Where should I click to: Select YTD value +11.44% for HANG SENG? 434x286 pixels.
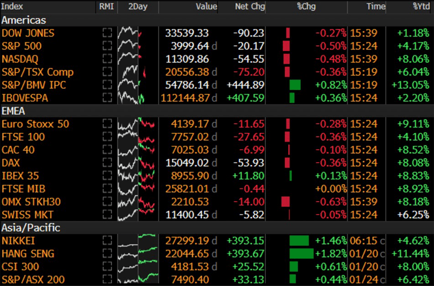tap(410, 253)
